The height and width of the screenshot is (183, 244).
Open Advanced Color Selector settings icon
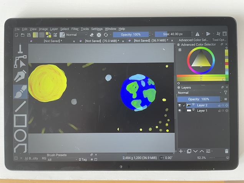click(180, 50)
